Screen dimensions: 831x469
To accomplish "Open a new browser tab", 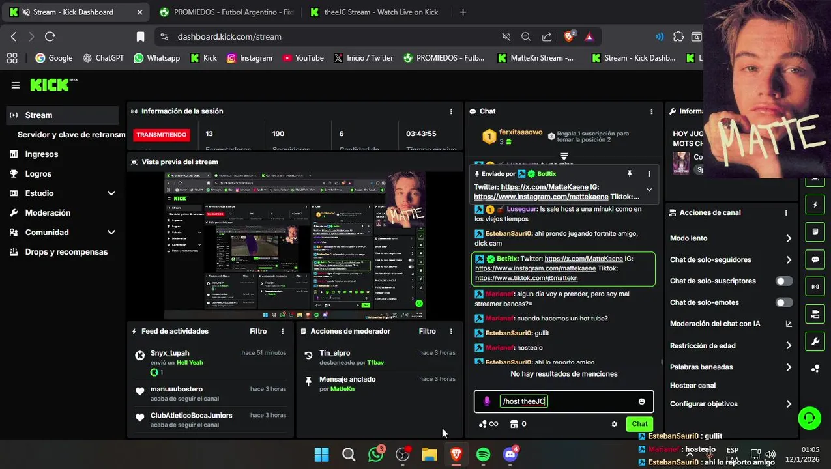I will coord(463,12).
